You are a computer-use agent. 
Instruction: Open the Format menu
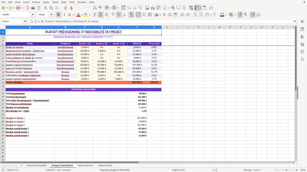pos(36,2)
